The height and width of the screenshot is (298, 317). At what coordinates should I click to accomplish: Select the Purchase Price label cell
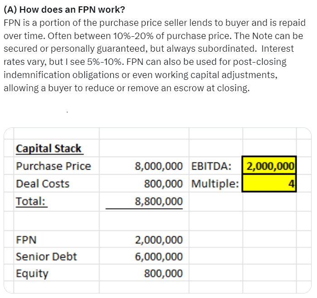pyautogui.click(x=56, y=166)
